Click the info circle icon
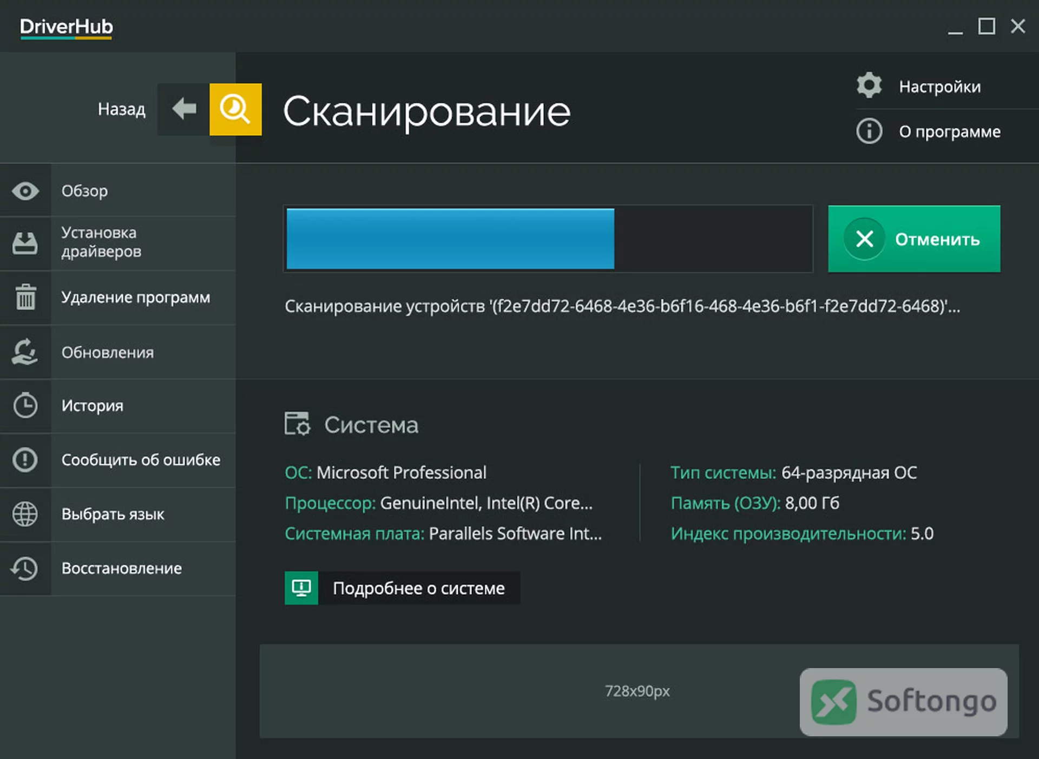The image size is (1039, 759). click(x=869, y=131)
